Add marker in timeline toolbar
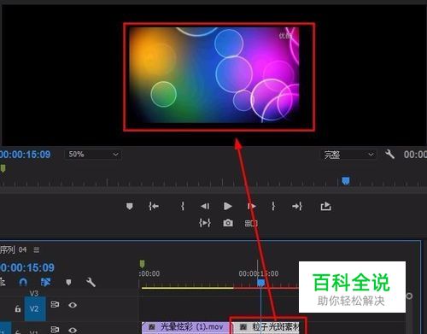 click(68, 282)
